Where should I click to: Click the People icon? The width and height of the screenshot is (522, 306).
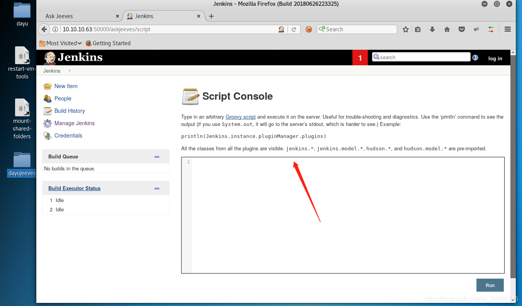pyautogui.click(x=48, y=99)
